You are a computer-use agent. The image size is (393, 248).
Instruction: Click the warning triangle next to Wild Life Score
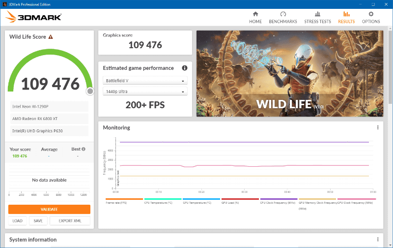pyautogui.click(x=51, y=37)
